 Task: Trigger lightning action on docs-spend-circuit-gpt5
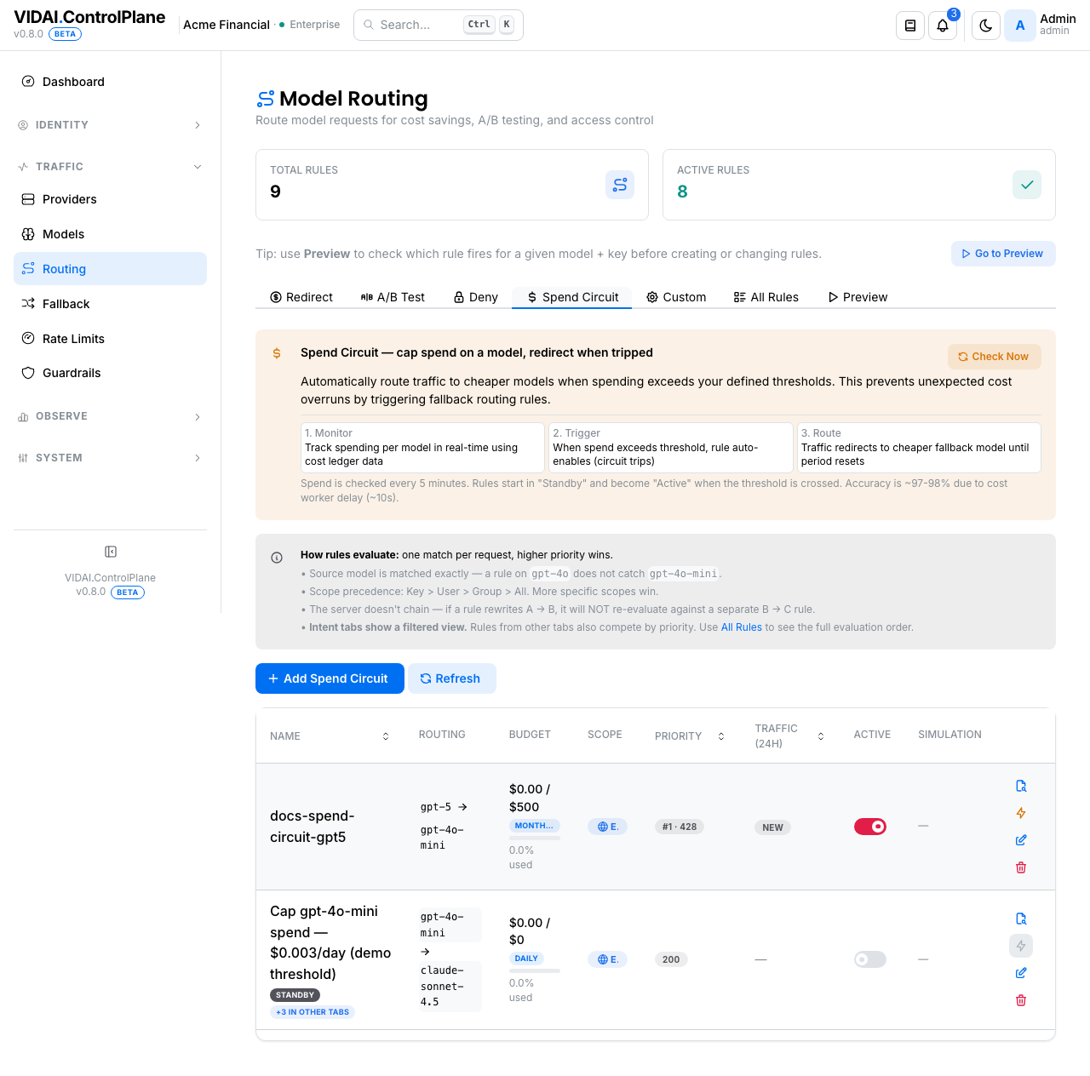pyautogui.click(x=1021, y=813)
